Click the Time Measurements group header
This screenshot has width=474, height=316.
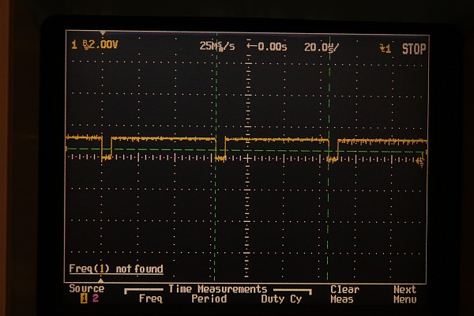coord(217,289)
